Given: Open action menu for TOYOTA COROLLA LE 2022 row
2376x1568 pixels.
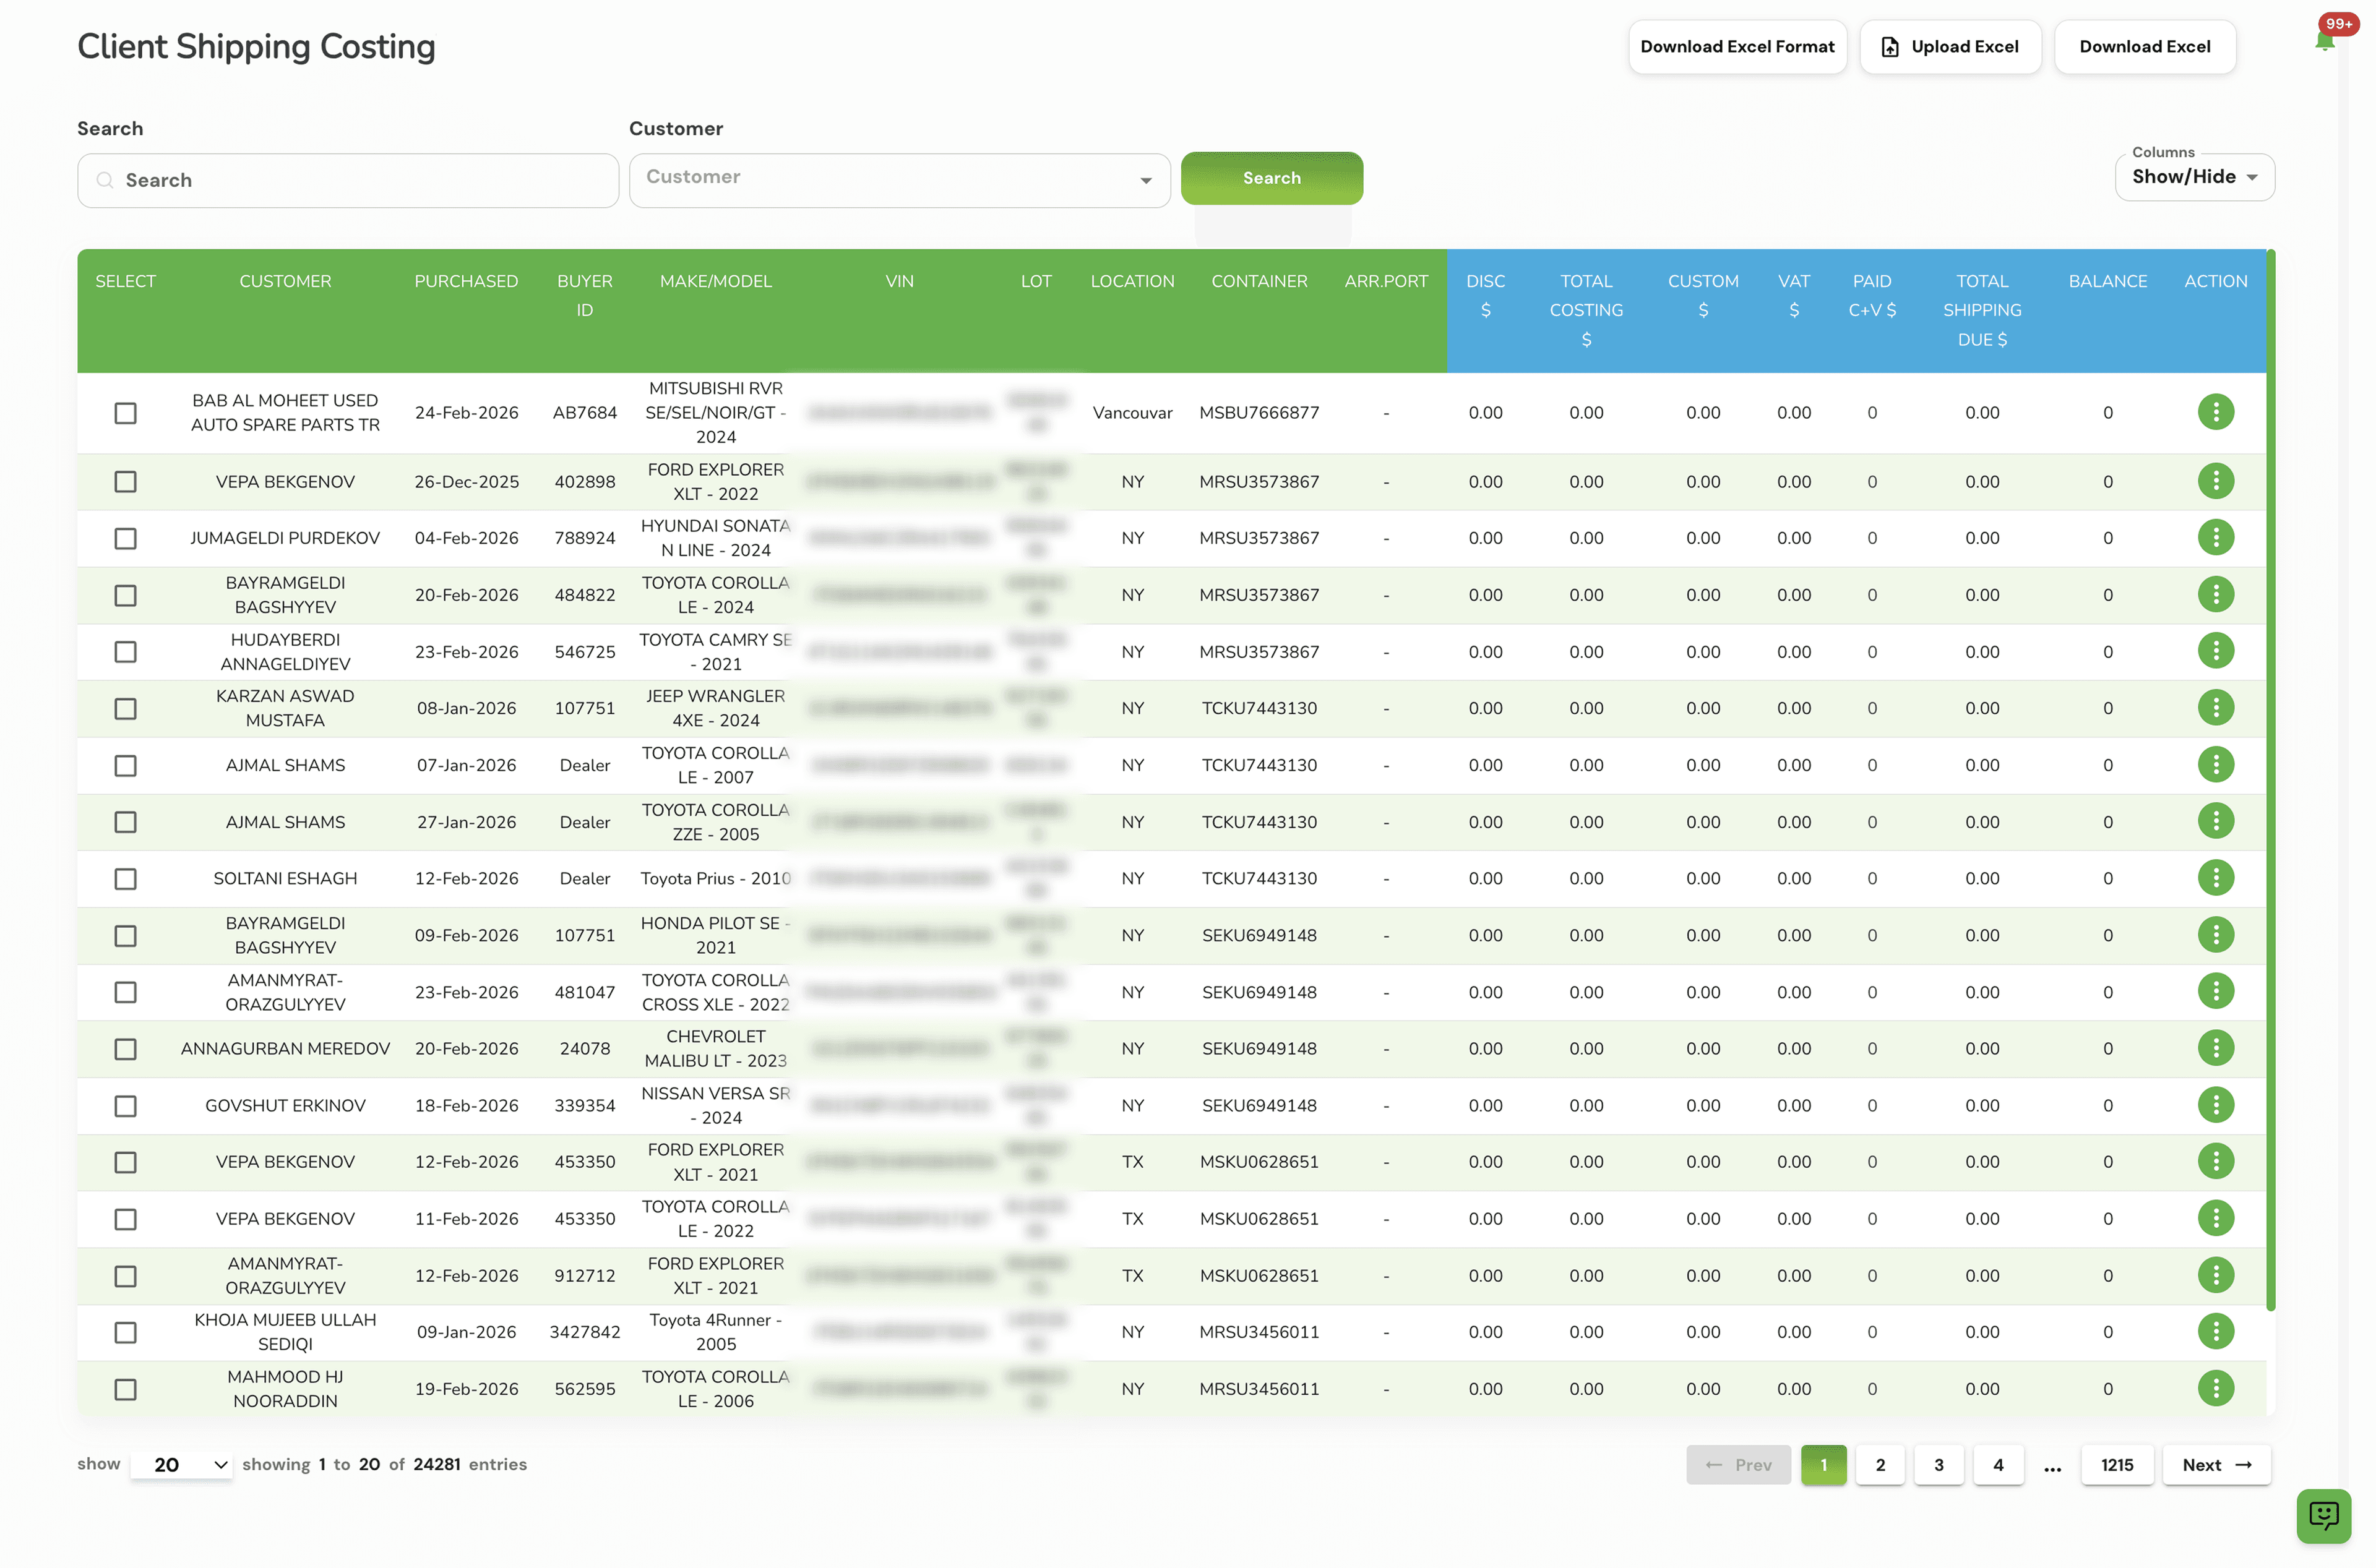Looking at the screenshot, I should tap(2215, 1218).
